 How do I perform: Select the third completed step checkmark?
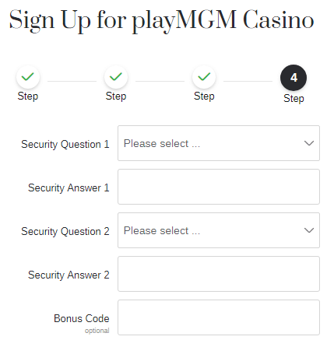204,77
